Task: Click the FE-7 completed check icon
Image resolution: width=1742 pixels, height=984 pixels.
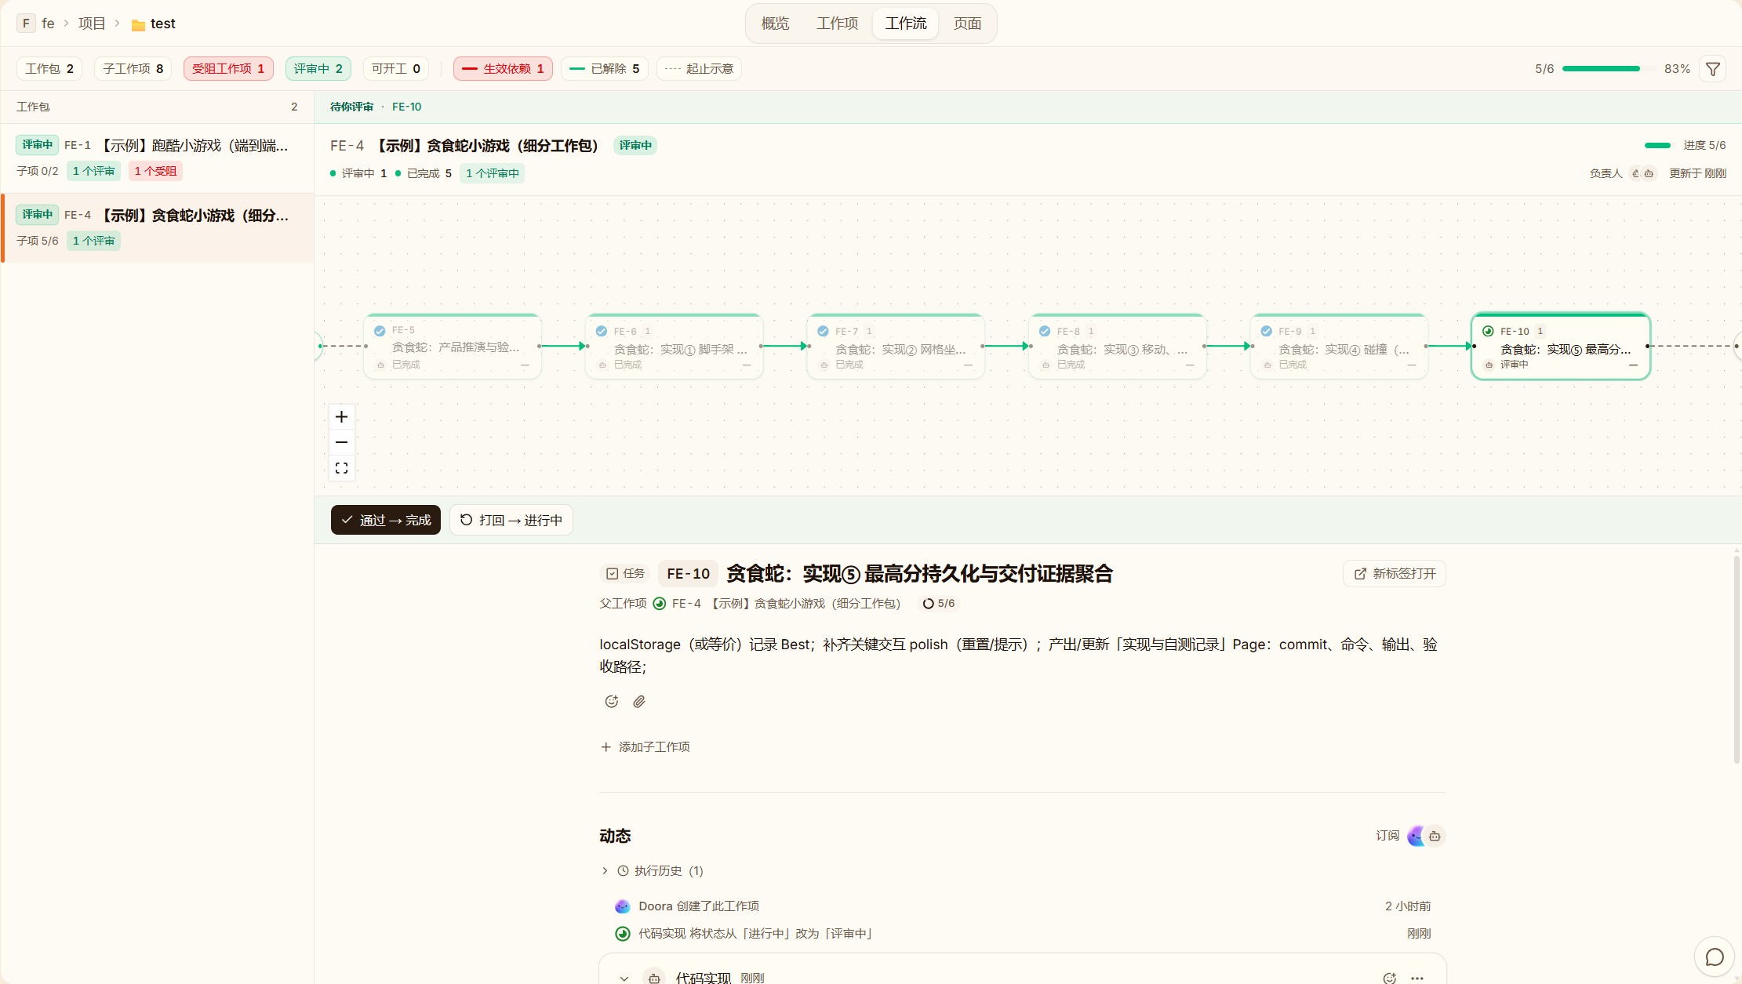Action: pos(823,331)
